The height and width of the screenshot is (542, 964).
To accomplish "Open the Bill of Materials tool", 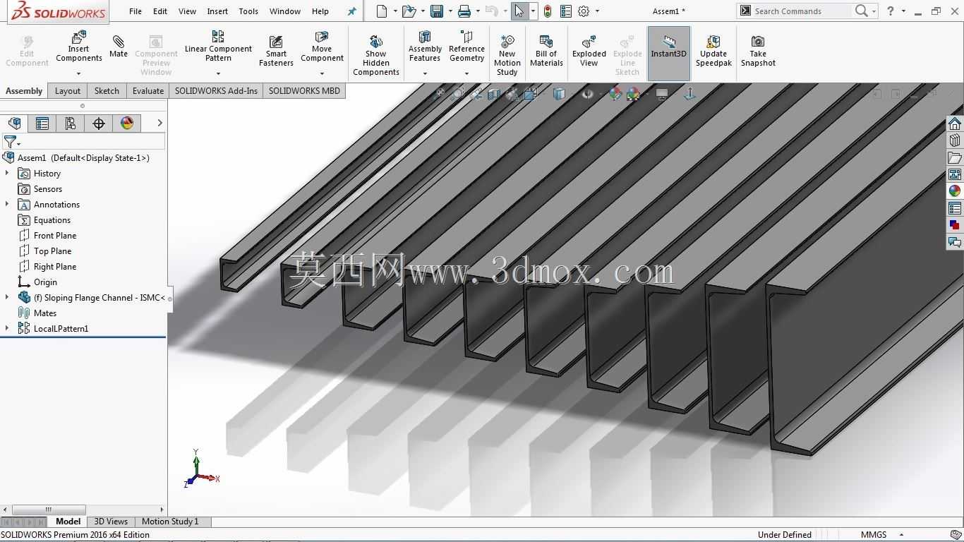I will (546, 51).
